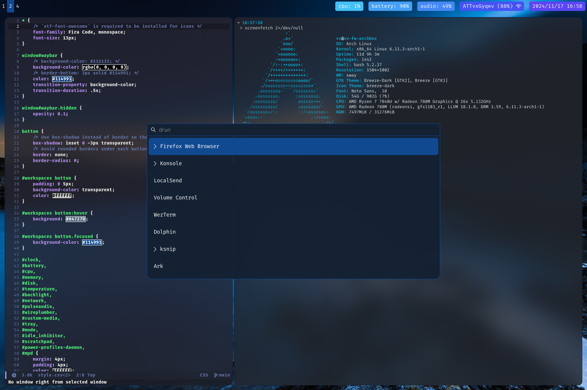Click the vv@vv-fw-archbox hostname in terminal
The width and height of the screenshot is (587, 390).
coord(356,38)
